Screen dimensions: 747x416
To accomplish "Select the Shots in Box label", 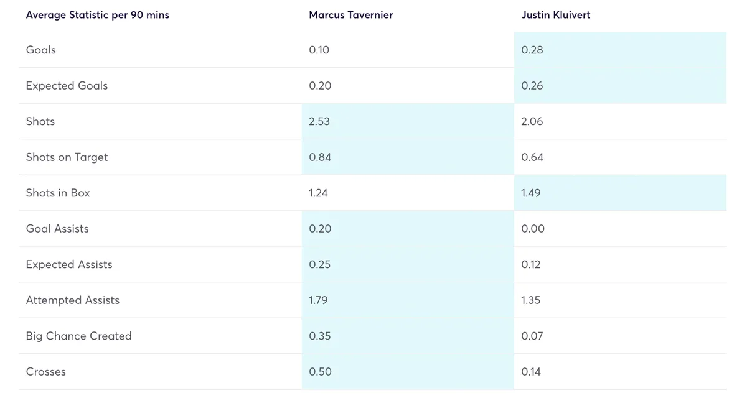I will (x=58, y=193).
